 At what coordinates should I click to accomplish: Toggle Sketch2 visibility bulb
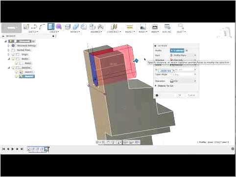16,76
